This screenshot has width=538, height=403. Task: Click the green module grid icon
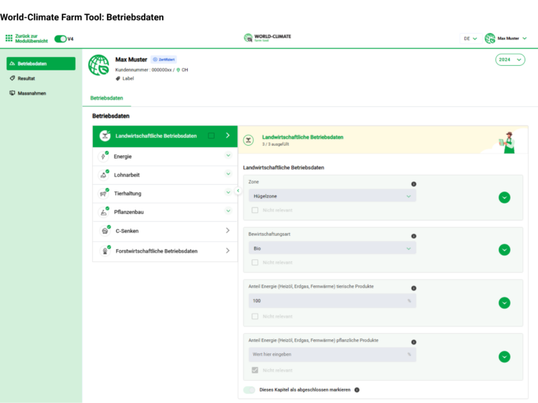[9, 38]
